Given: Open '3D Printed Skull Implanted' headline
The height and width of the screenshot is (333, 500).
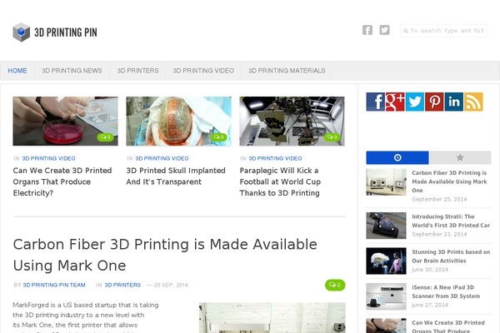Looking at the screenshot, I should 176,176.
